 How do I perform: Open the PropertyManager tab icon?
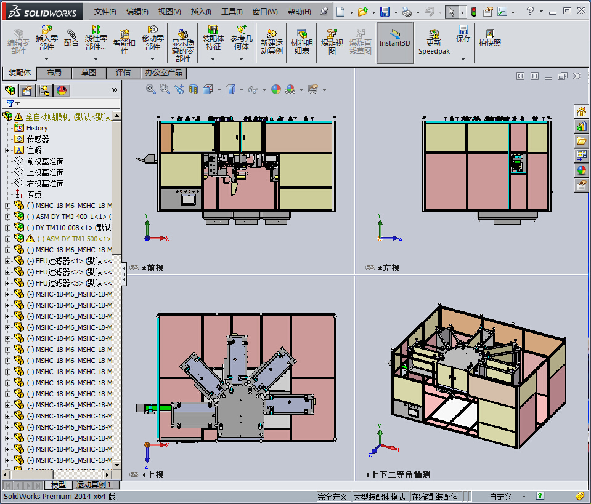point(26,90)
